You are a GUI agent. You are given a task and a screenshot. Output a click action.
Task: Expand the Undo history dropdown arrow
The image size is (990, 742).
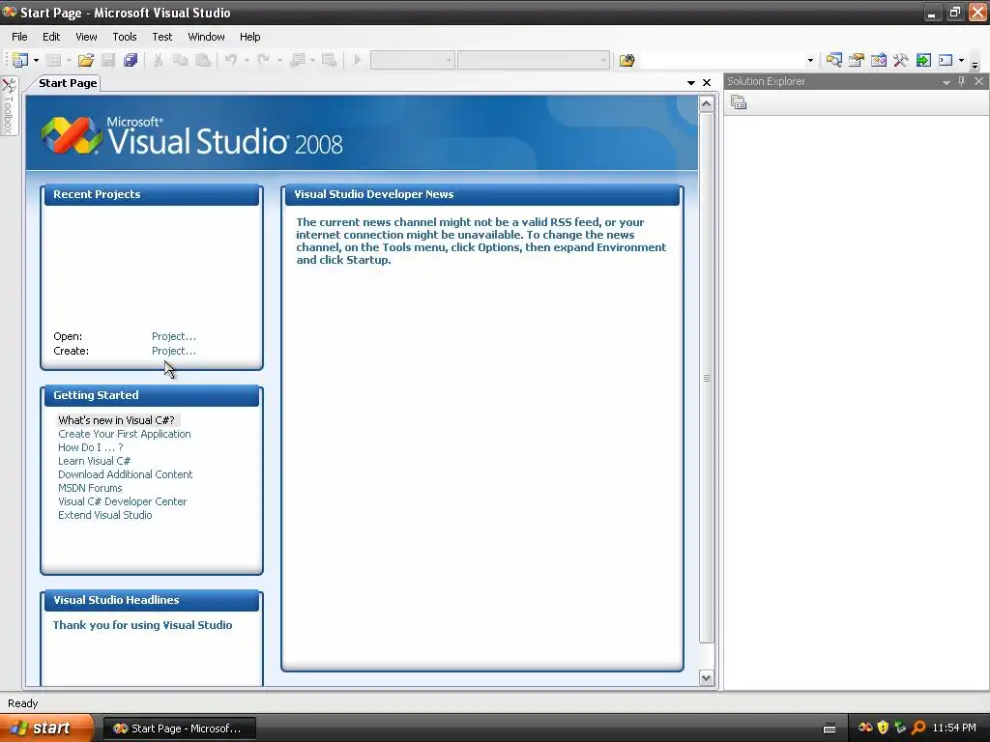click(x=247, y=60)
